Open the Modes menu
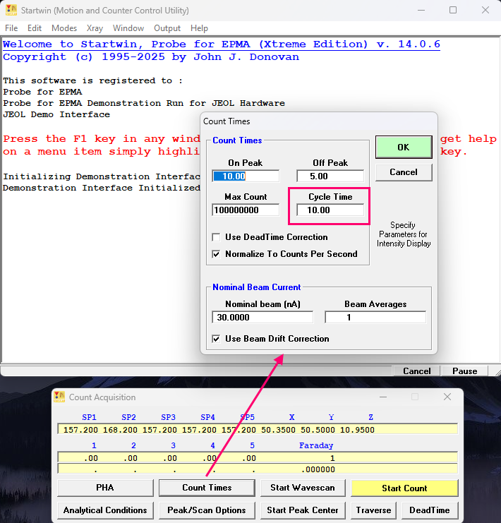Viewport: 501px width, 523px height. [64, 28]
